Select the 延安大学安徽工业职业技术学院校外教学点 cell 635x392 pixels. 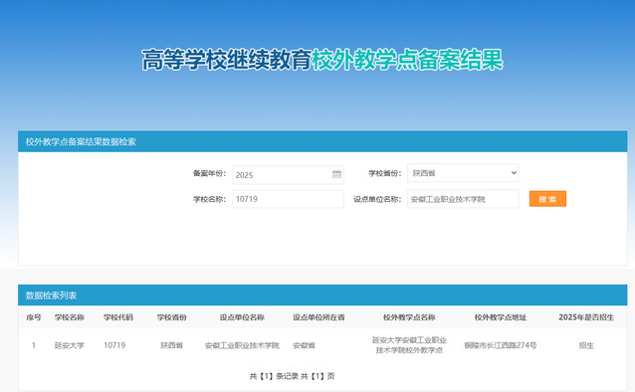click(409, 345)
